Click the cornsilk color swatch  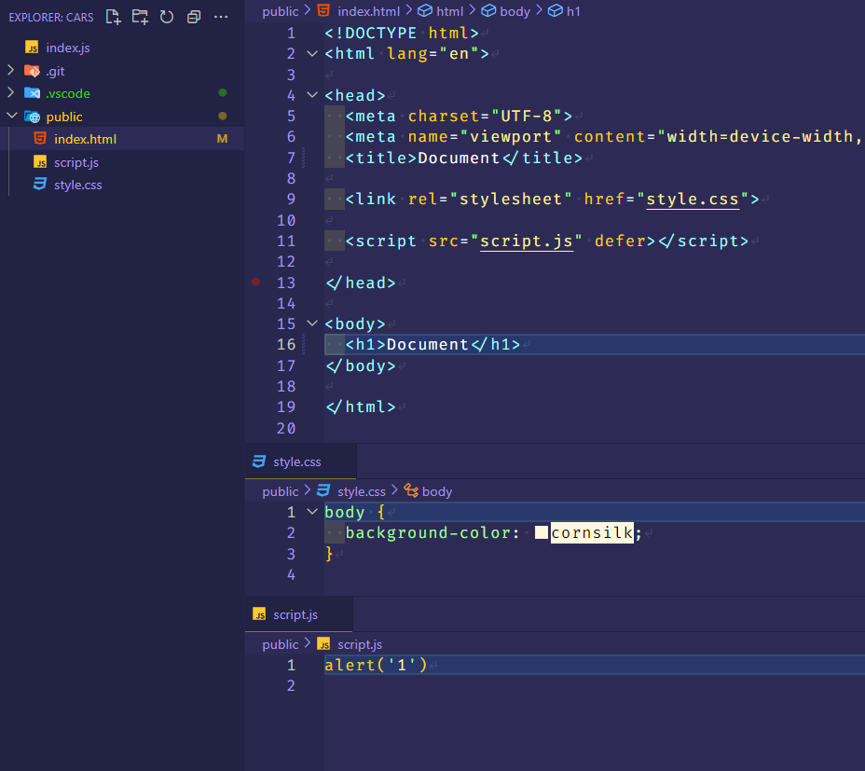[x=542, y=532]
